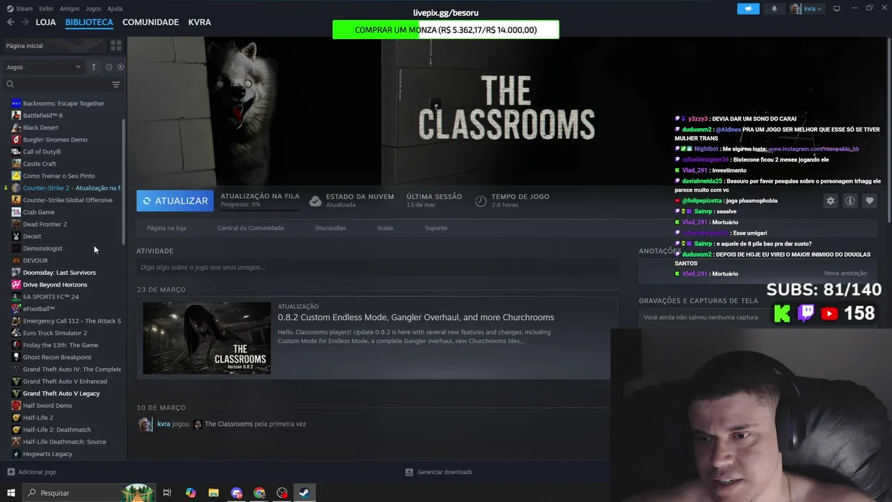Click the activity text input field

377,267
